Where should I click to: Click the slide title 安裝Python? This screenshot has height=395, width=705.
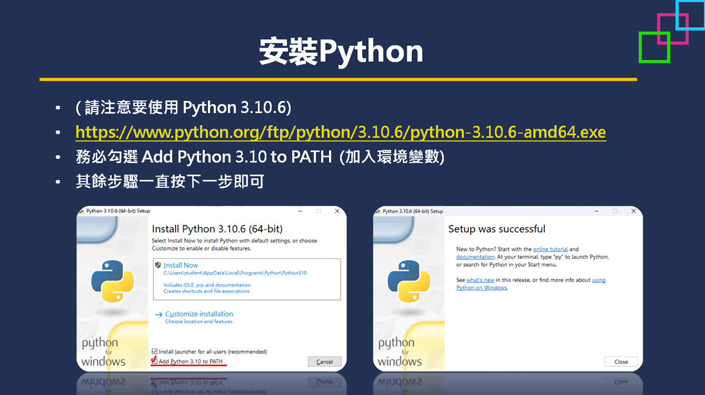[341, 52]
